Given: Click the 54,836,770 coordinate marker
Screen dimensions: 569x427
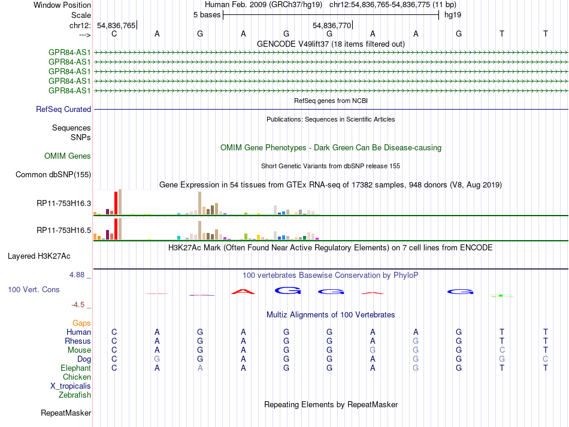Looking at the screenshot, I should (x=332, y=25).
